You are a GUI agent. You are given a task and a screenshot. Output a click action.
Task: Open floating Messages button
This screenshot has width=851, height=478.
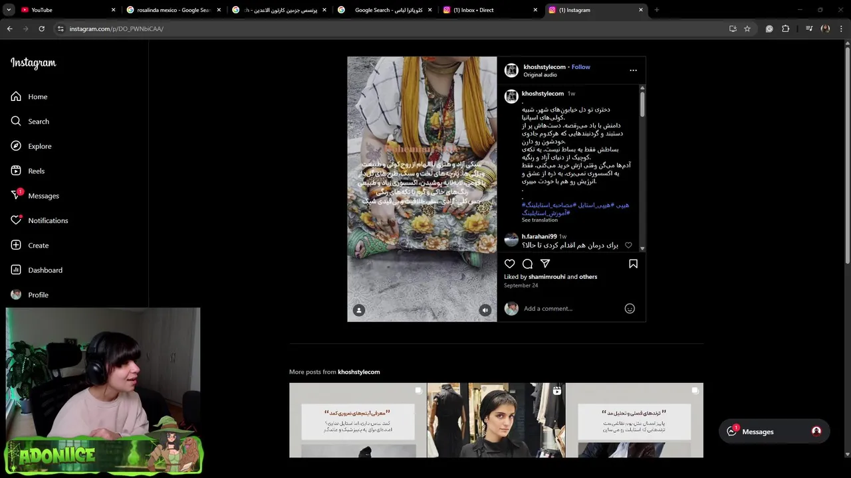tap(774, 432)
